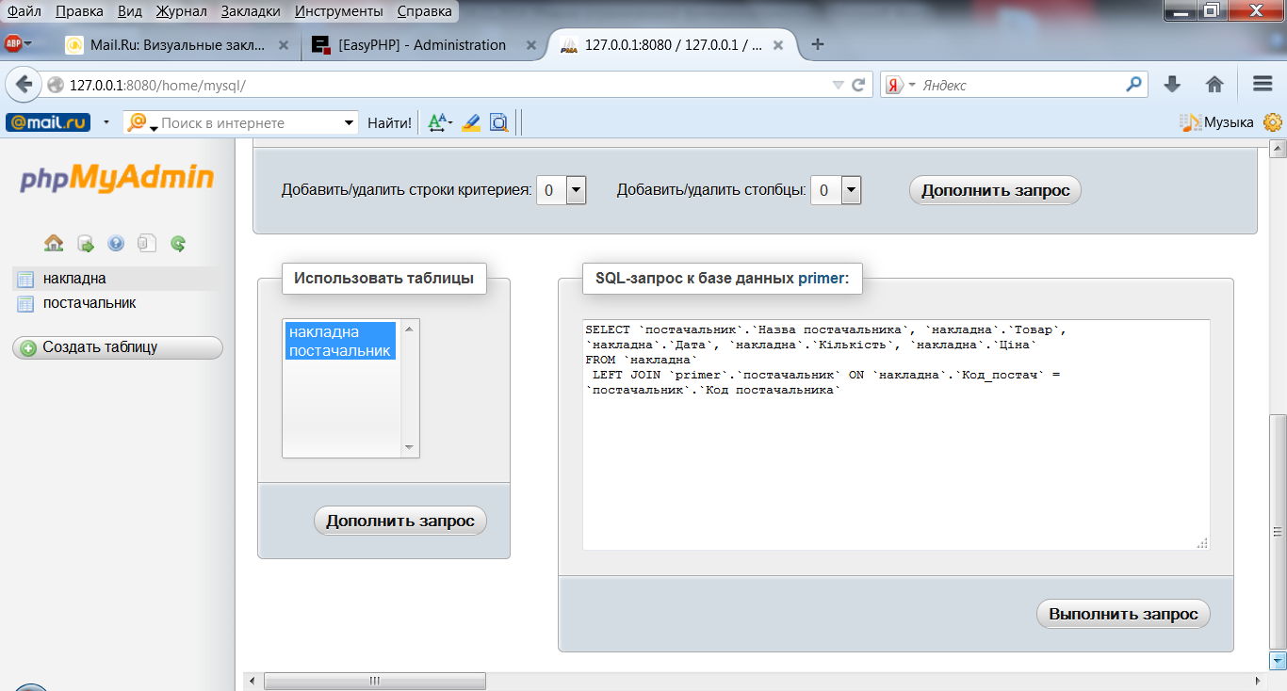
Task: Click the page search icon in Mail.ru toolbar
Action: point(498,122)
